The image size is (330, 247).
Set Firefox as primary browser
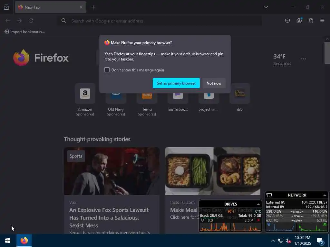click(x=176, y=83)
